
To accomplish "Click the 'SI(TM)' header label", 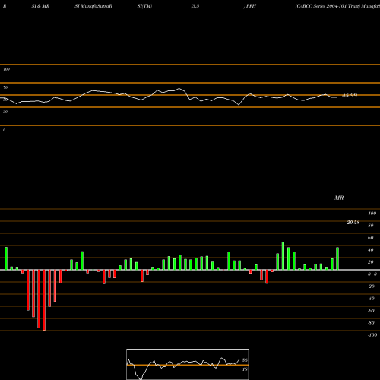I will [144, 6].
